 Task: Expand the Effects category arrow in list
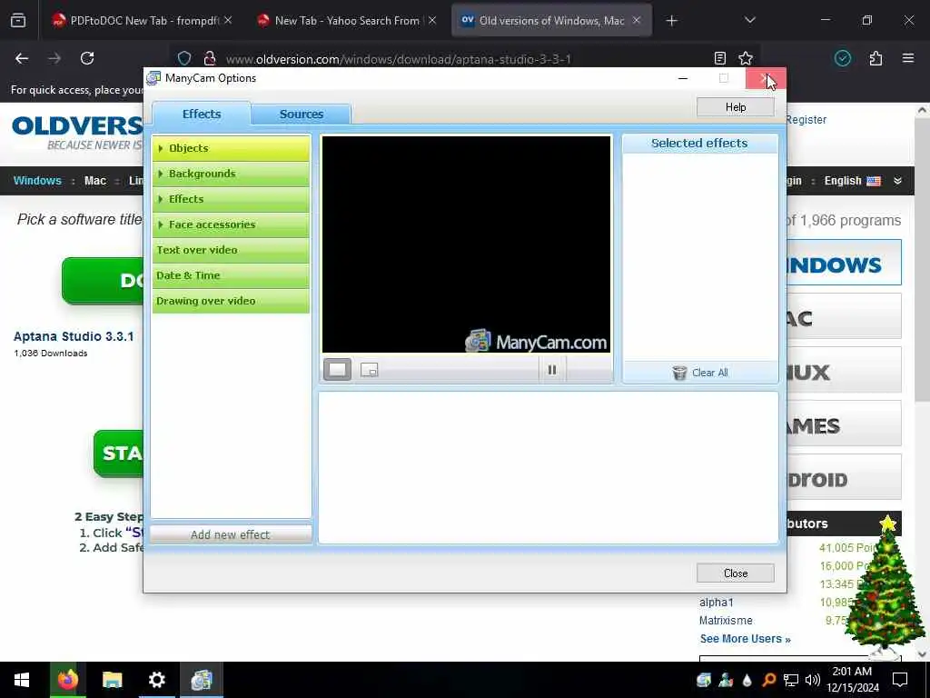click(x=161, y=199)
